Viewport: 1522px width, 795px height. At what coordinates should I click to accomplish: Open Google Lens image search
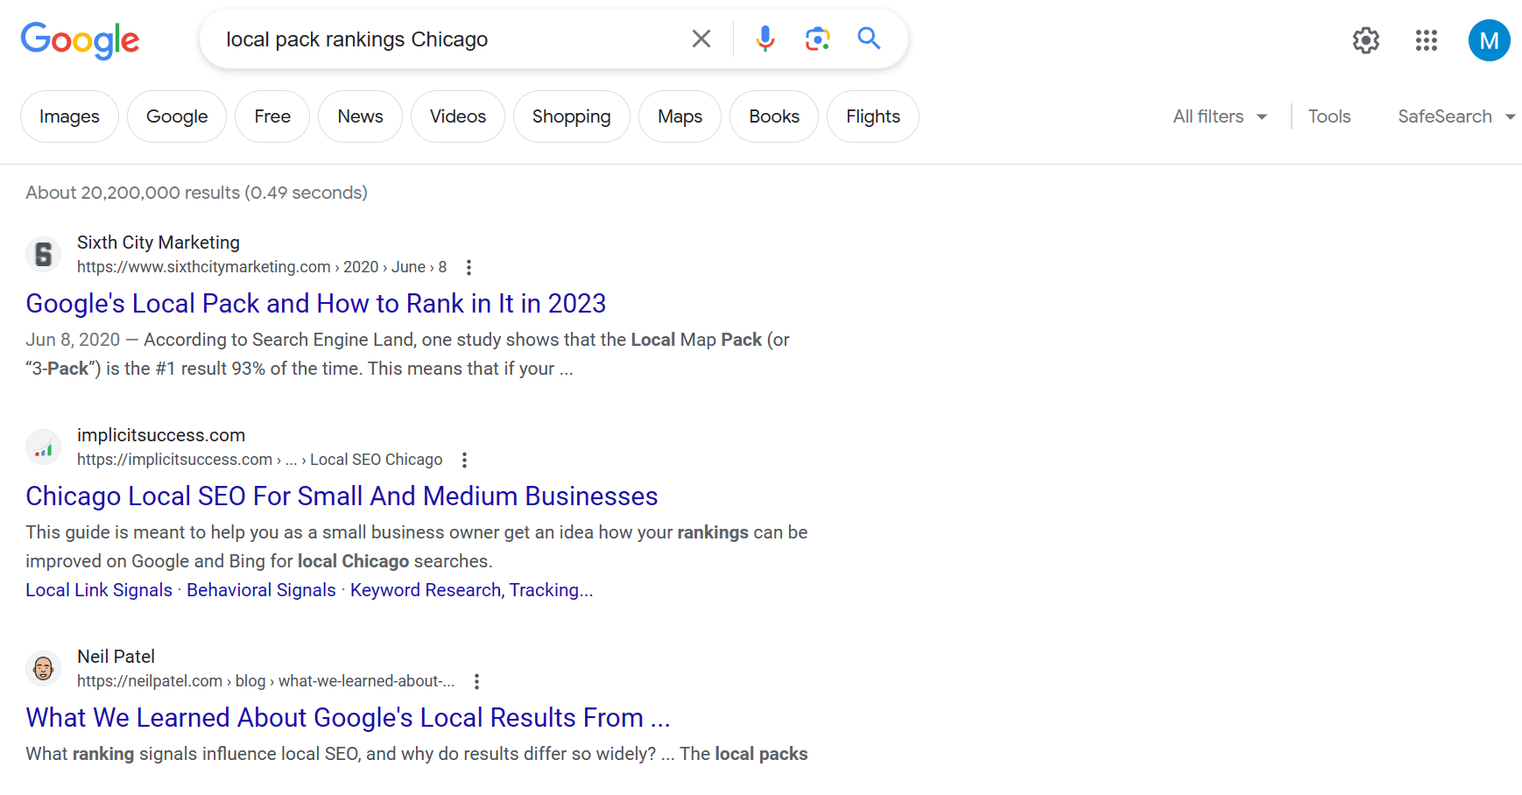tap(817, 39)
